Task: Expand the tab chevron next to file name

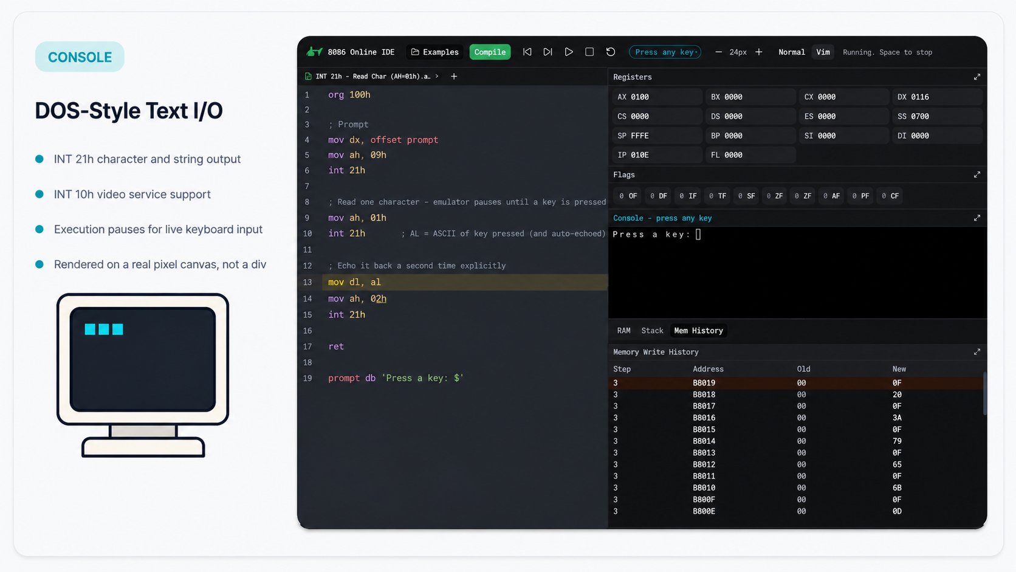Action: click(437, 77)
